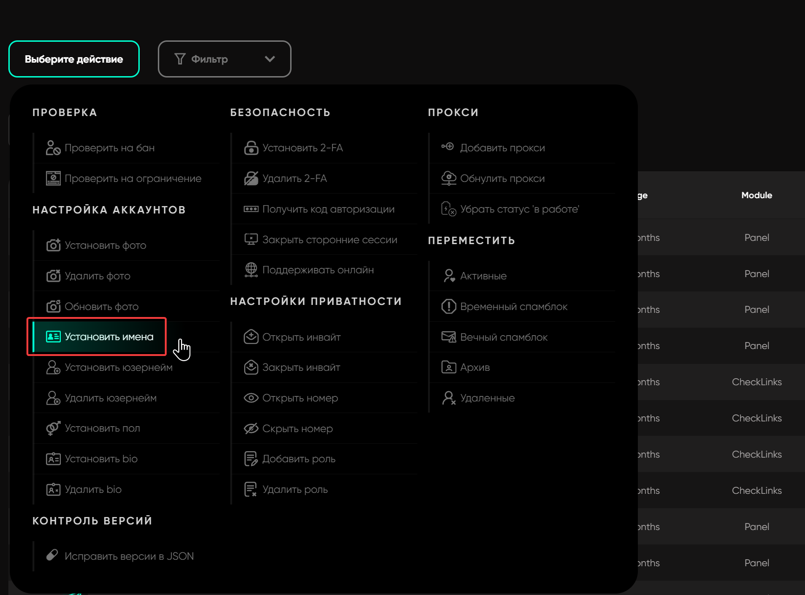The width and height of the screenshot is (805, 595).
Task: Click the crossed-eye icon for Скрыть номер
Action: [251, 428]
